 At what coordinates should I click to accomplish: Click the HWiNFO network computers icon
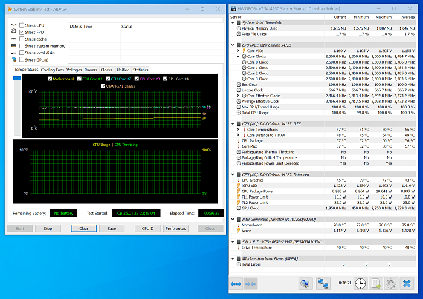pos(323,284)
